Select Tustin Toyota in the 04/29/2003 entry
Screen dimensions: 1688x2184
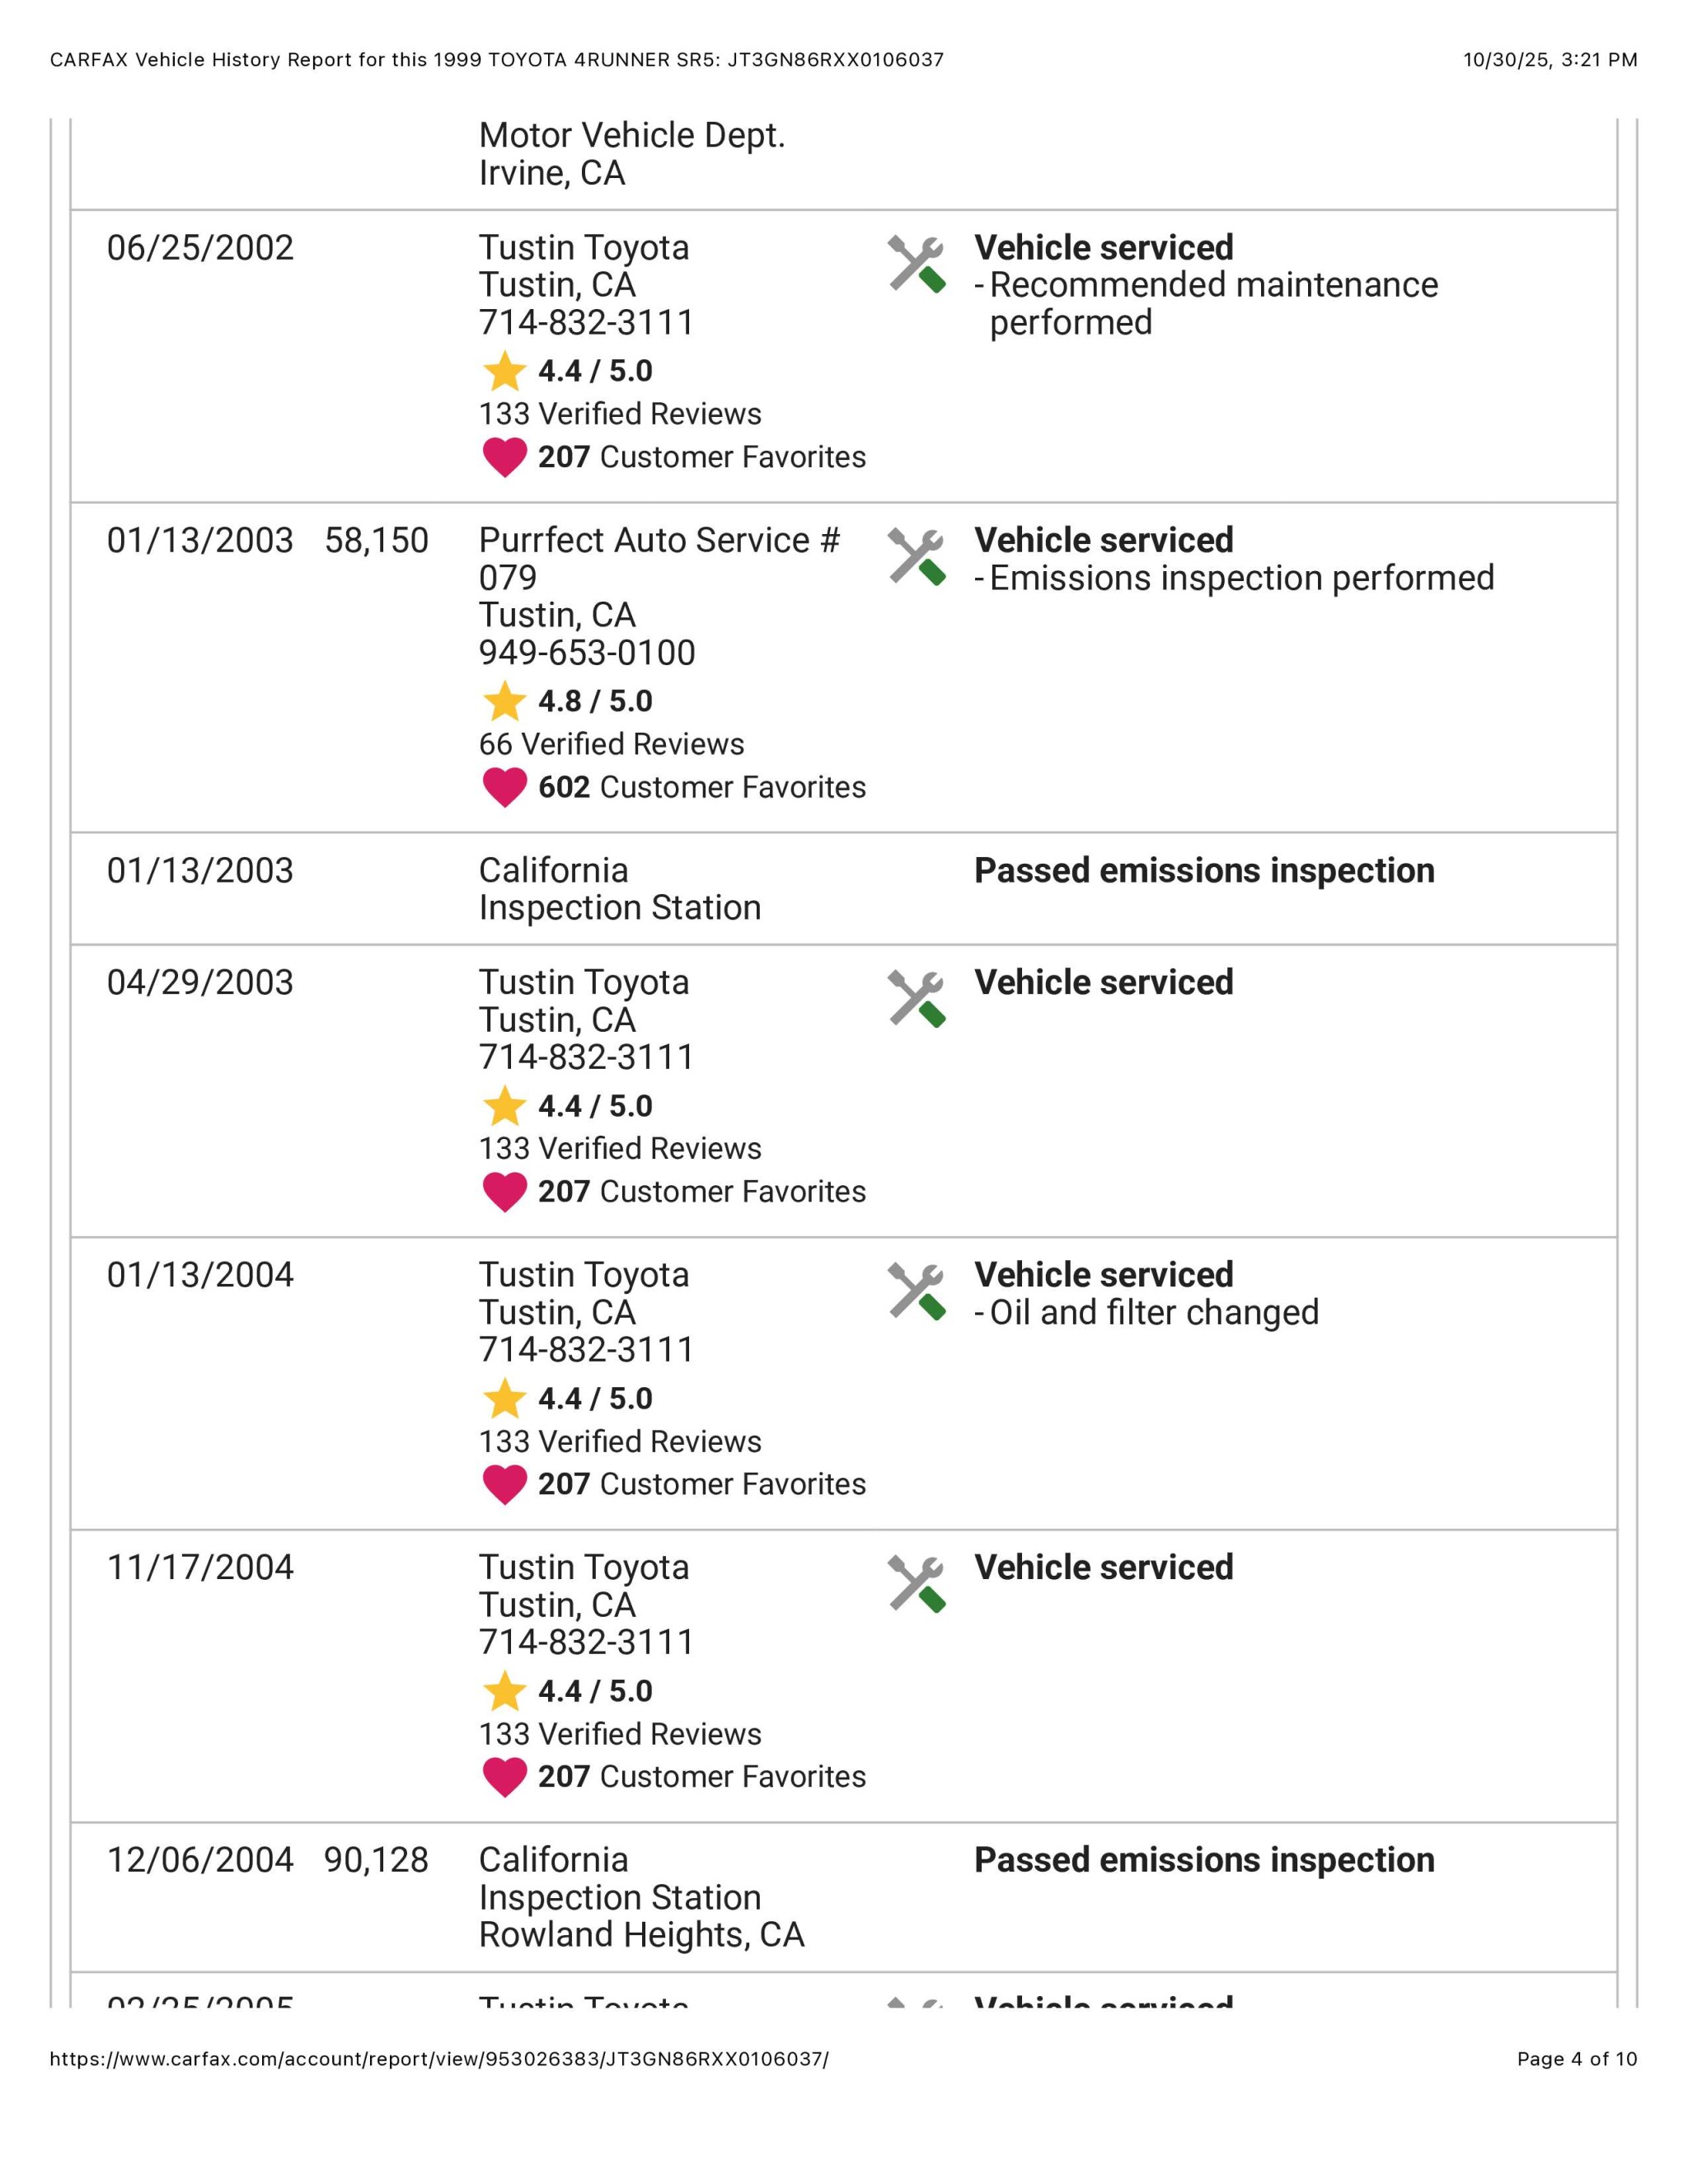coord(584,982)
